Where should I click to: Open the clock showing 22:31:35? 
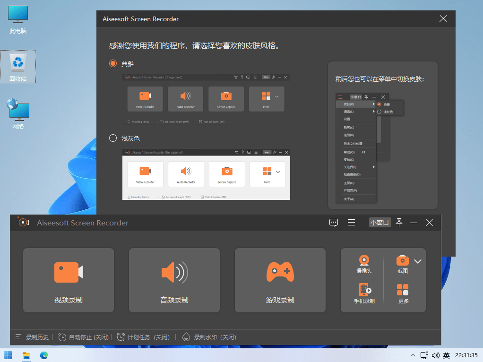[x=466, y=355]
